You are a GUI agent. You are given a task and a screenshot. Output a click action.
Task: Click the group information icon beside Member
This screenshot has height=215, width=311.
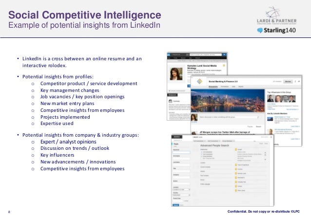pos(295,82)
